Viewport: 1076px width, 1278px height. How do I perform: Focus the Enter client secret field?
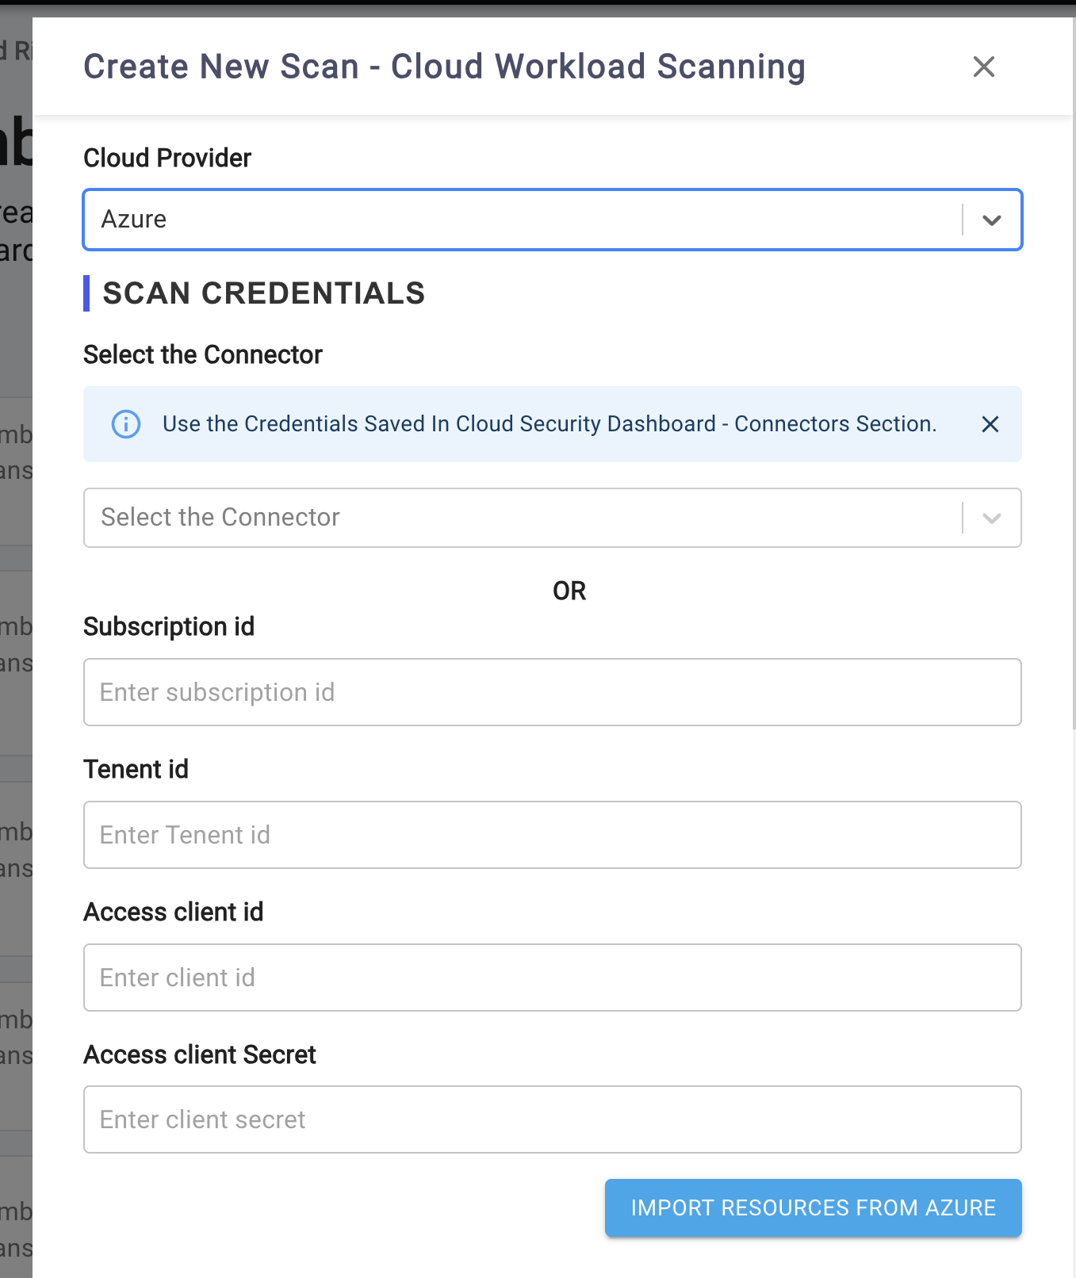pyautogui.click(x=552, y=1119)
